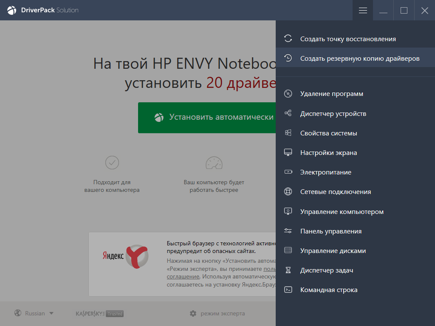The width and height of the screenshot is (435, 326).
Task: Click the hourglass icon for Диспетчер задач
Action: [288, 270]
